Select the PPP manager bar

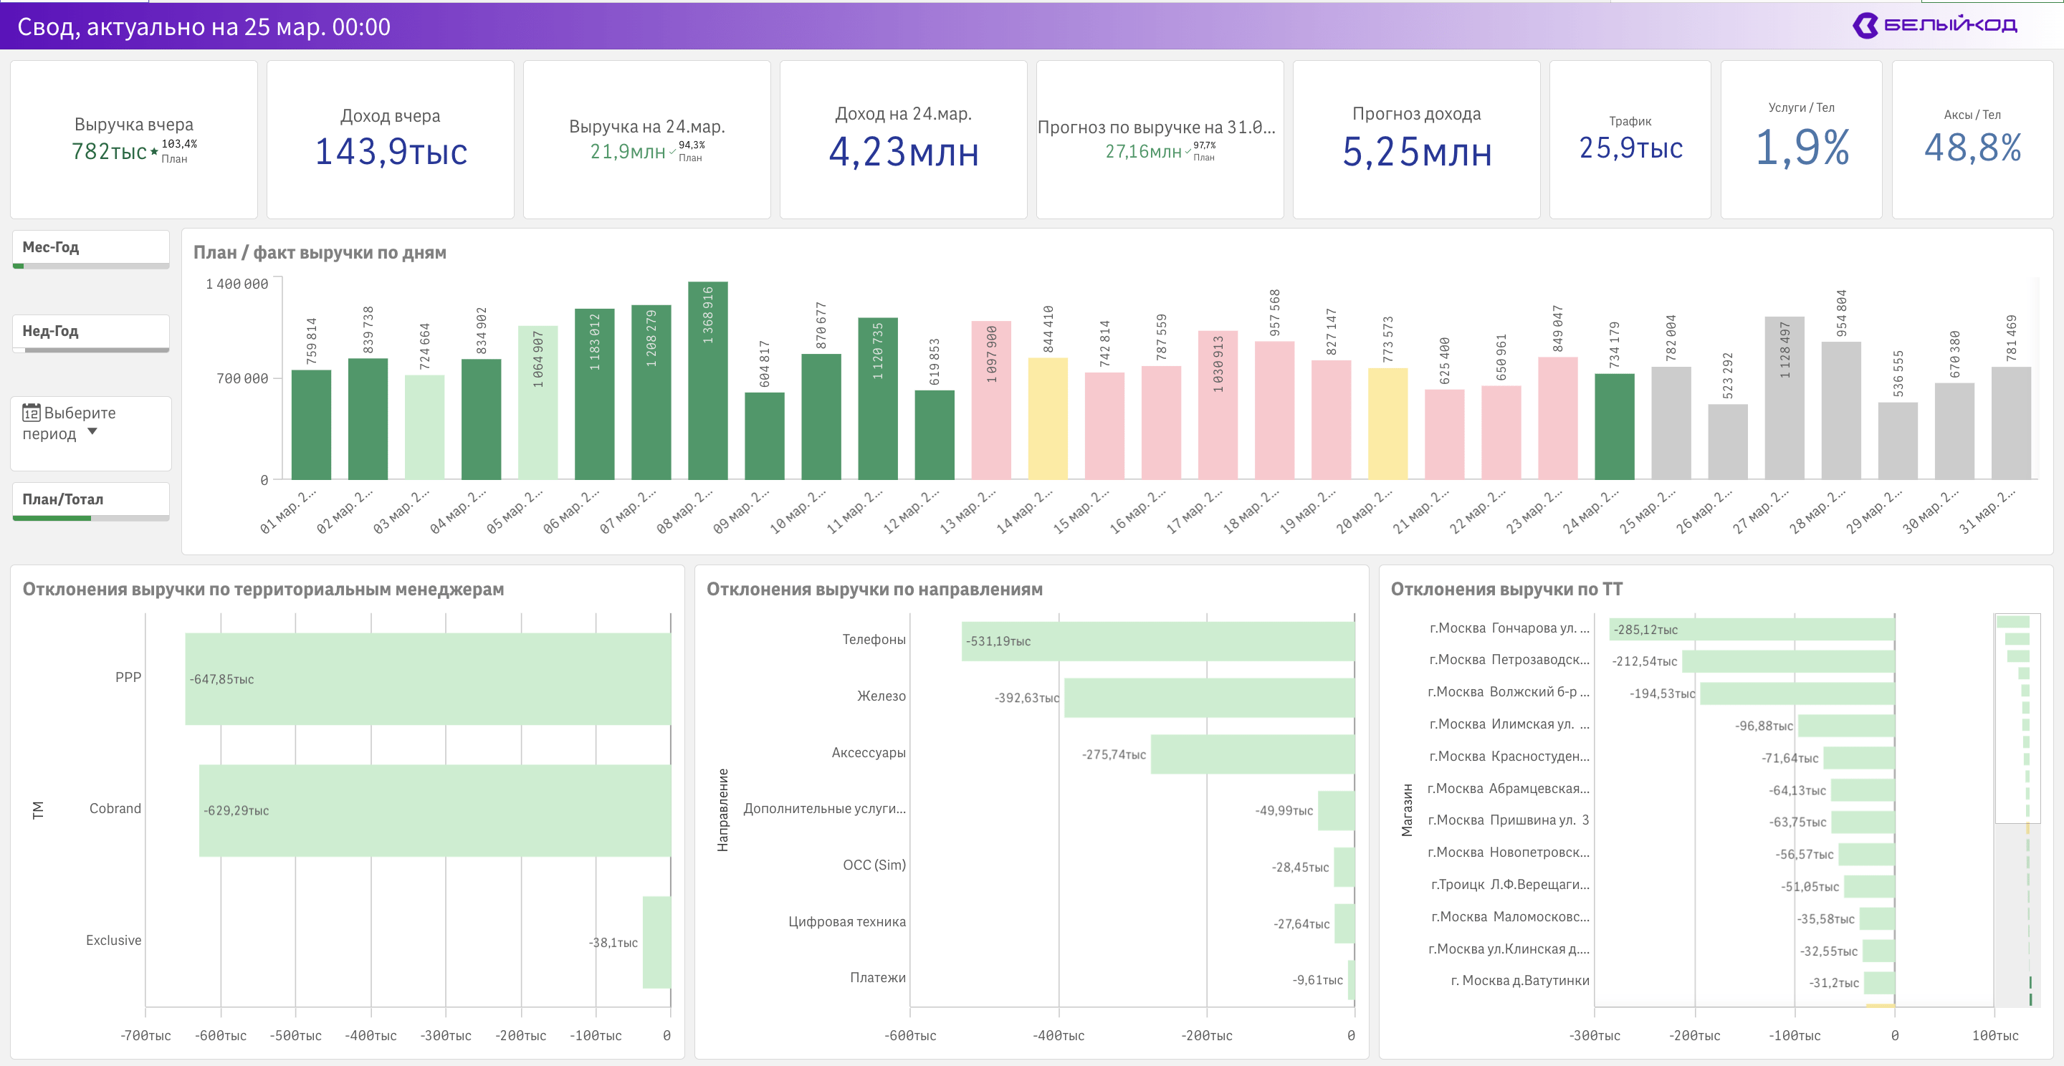[x=428, y=679]
